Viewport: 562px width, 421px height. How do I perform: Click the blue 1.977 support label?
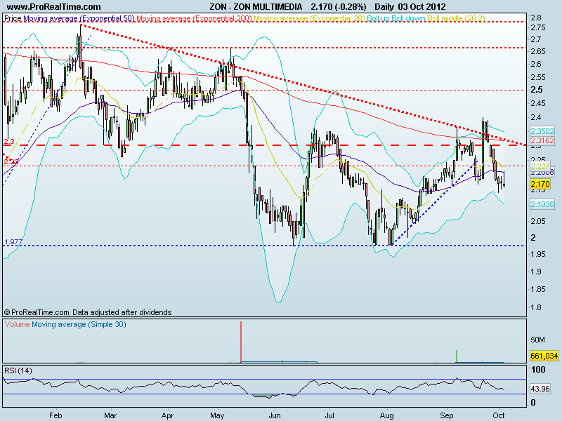(13, 242)
